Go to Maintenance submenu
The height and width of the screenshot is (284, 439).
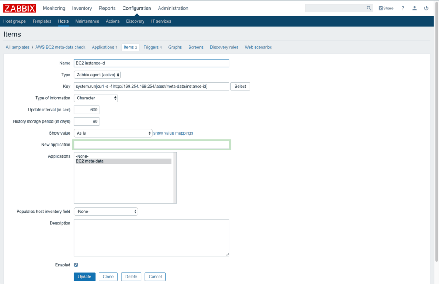point(87,21)
